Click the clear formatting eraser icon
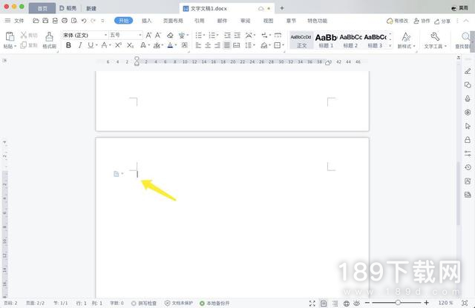The height and width of the screenshot is (308, 475). 170,35
